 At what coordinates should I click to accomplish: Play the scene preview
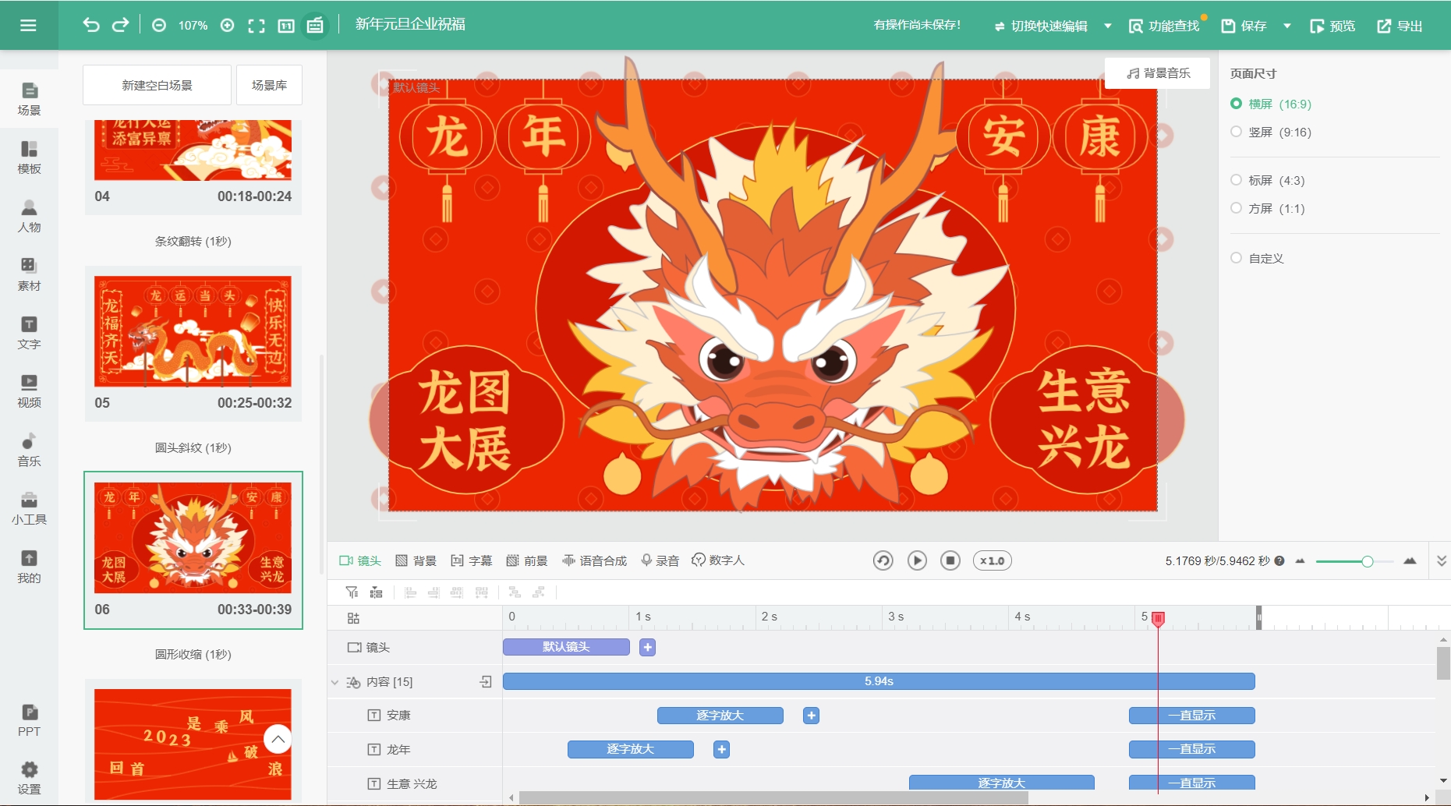pyautogui.click(x=917, y=560)
